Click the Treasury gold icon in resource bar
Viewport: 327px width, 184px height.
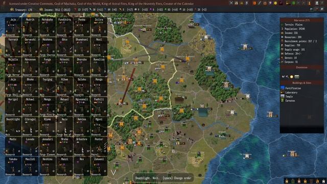tap(12, 9)
